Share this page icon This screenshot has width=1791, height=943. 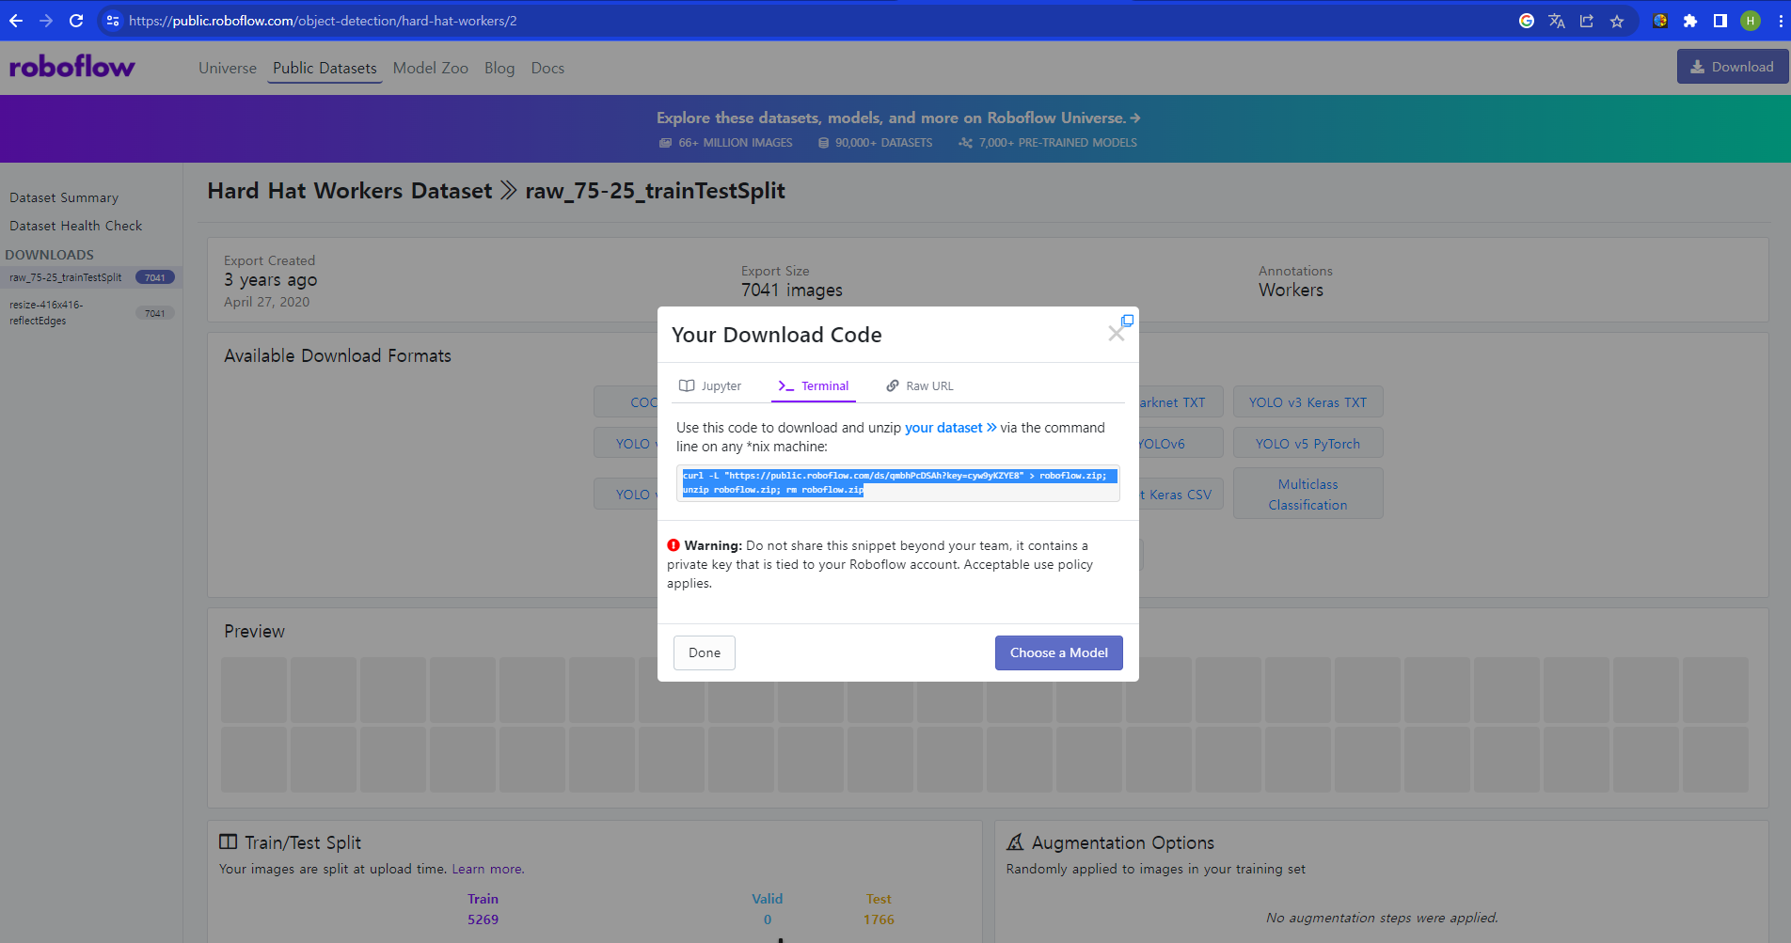1587,21
